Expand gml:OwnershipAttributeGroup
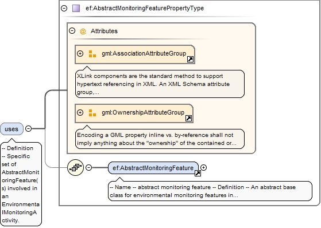 click(x=80, y=113)
